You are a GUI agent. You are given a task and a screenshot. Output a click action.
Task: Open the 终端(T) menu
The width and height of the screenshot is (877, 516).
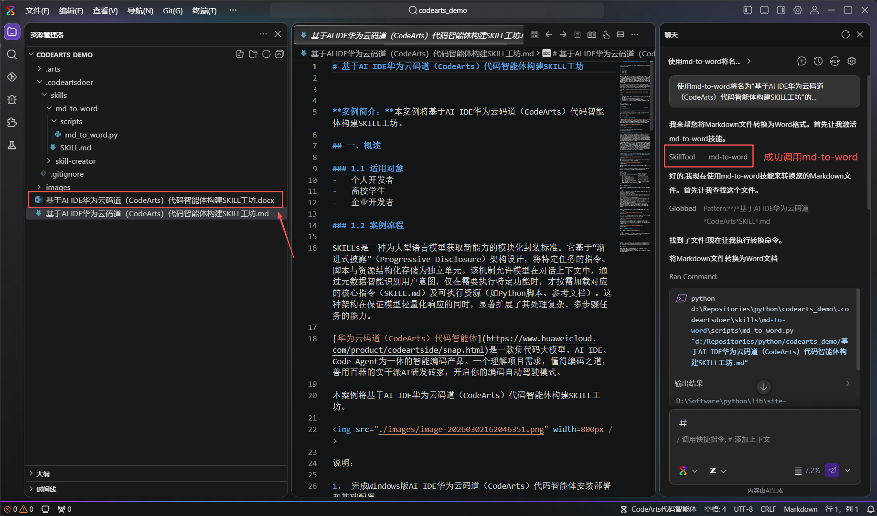pos(204,11)
